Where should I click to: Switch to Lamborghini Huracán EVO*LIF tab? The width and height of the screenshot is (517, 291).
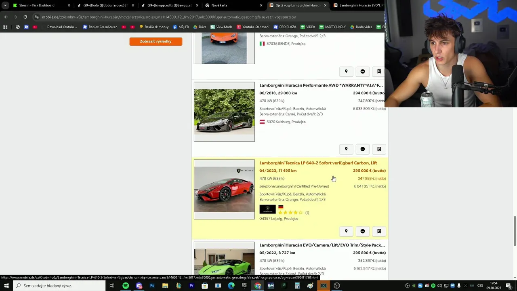coord(359,5)
